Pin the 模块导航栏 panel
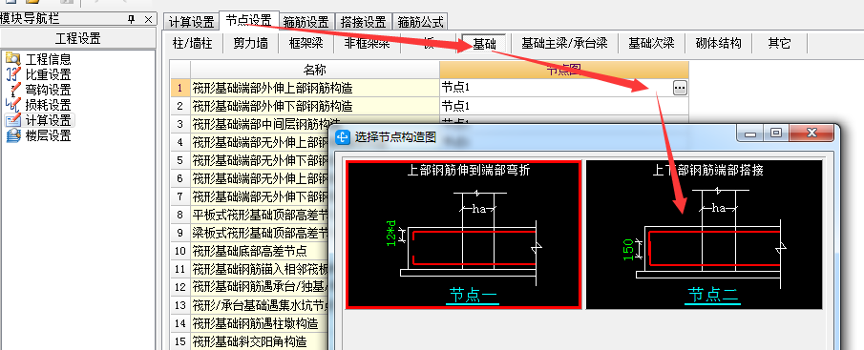This screenshot has height=350, width=864. tap(131, 19)
